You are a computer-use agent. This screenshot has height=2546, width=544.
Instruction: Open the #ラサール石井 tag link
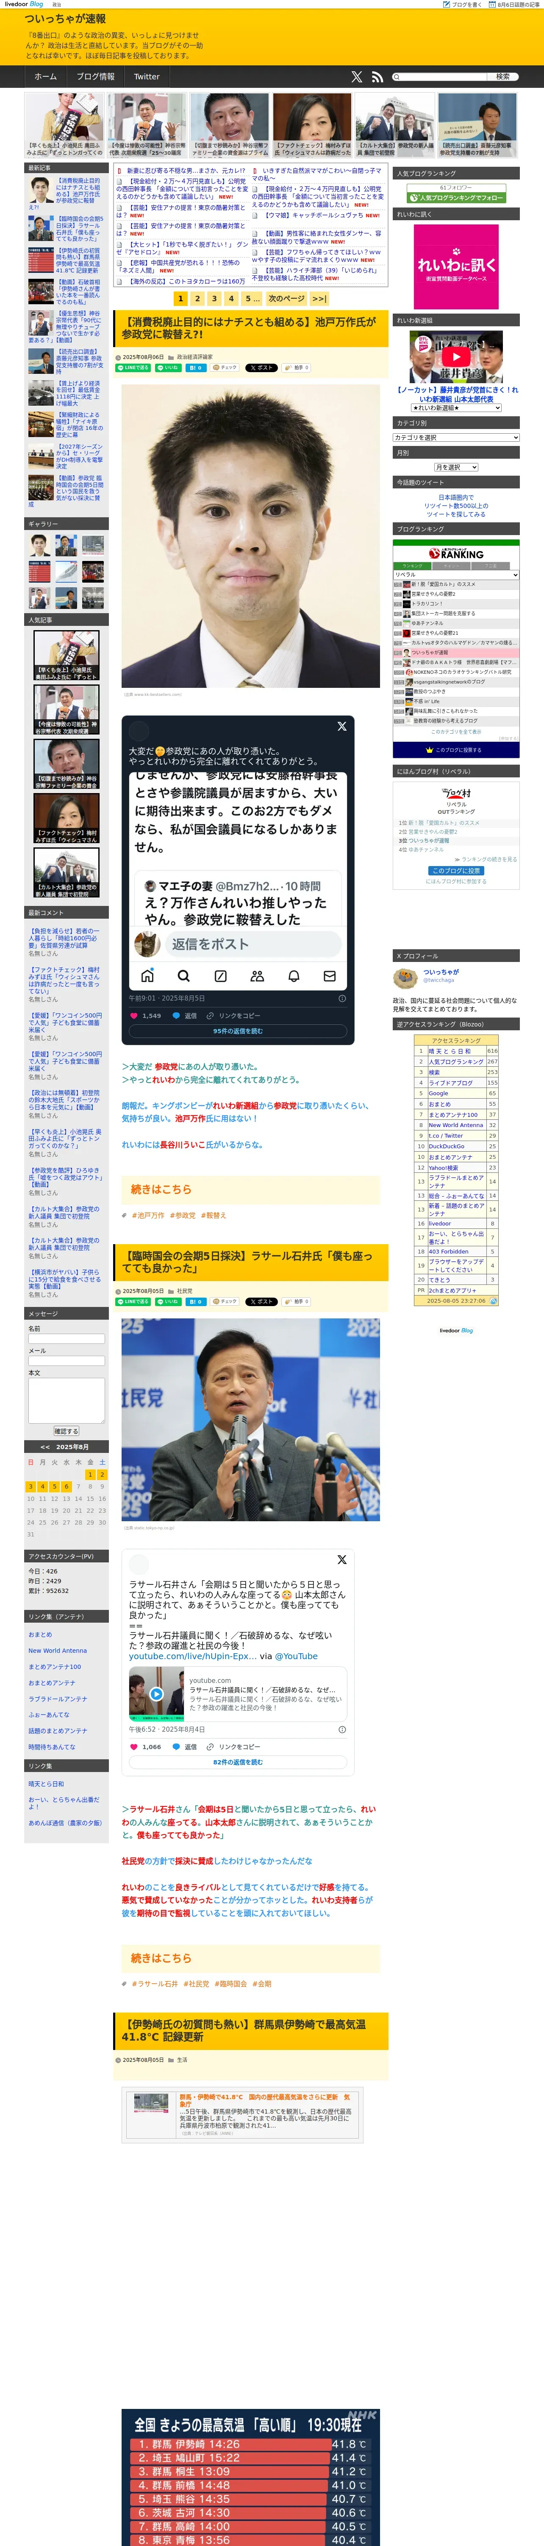(x=155, y=1984)
